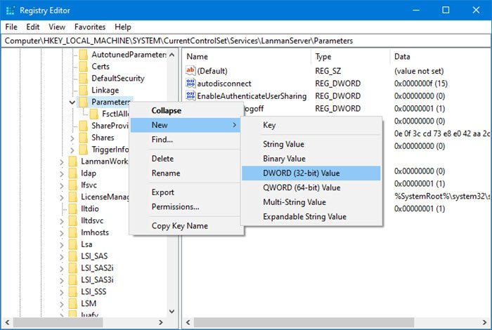This screenshot has width=492, height=330.
Task: Click the DefaultSecurity folder icon
Action: coord(83,79)
